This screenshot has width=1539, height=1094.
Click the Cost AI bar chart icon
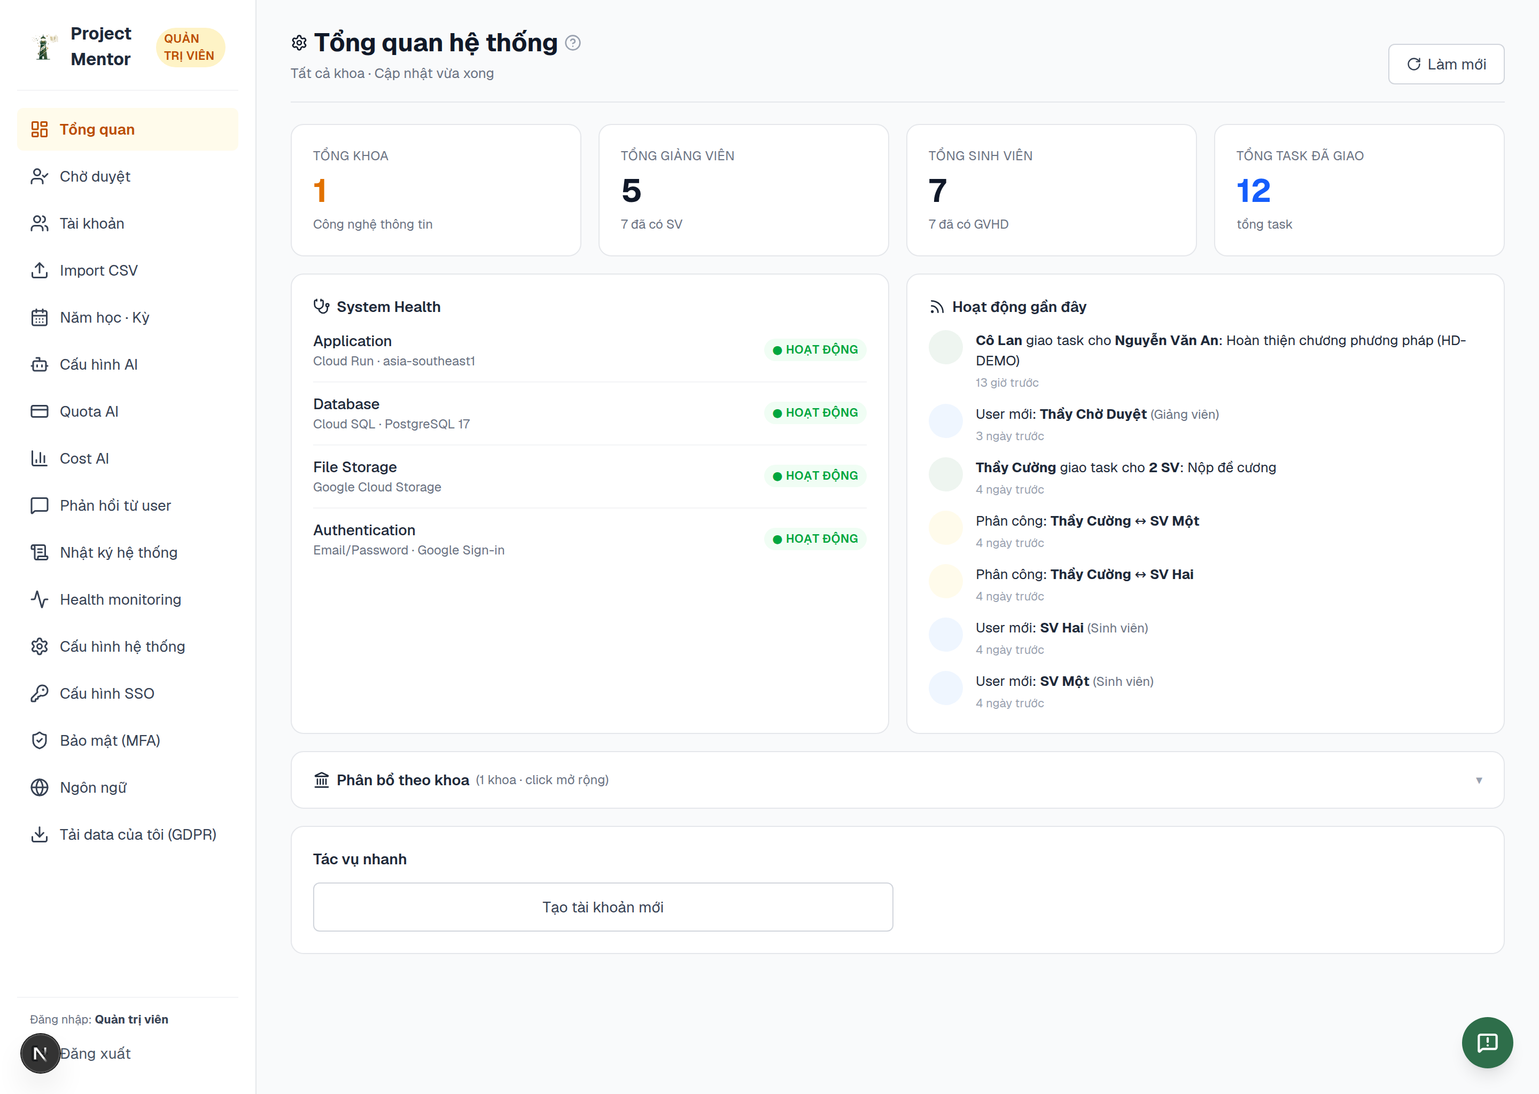[40, 459]
